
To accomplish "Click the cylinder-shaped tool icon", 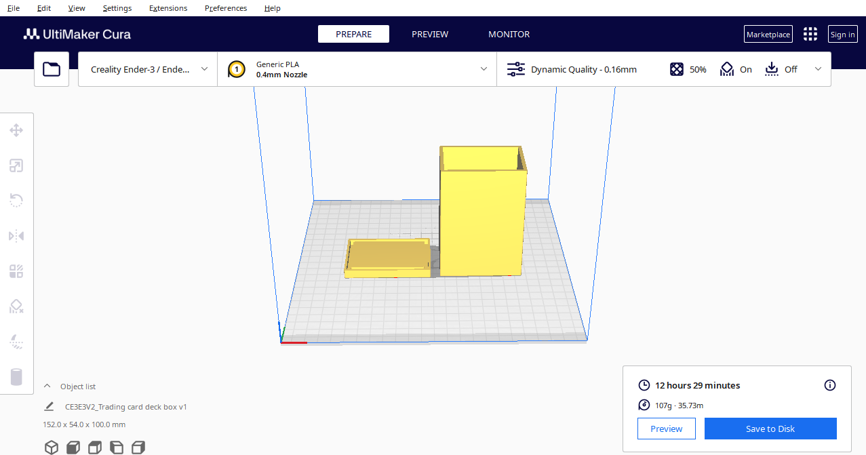I will 16,377.
